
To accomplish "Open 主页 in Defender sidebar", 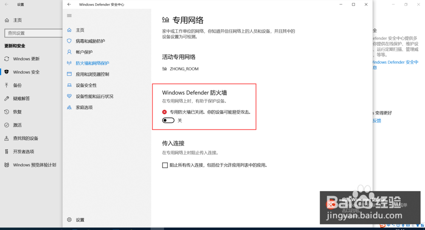I will [80, 30].
